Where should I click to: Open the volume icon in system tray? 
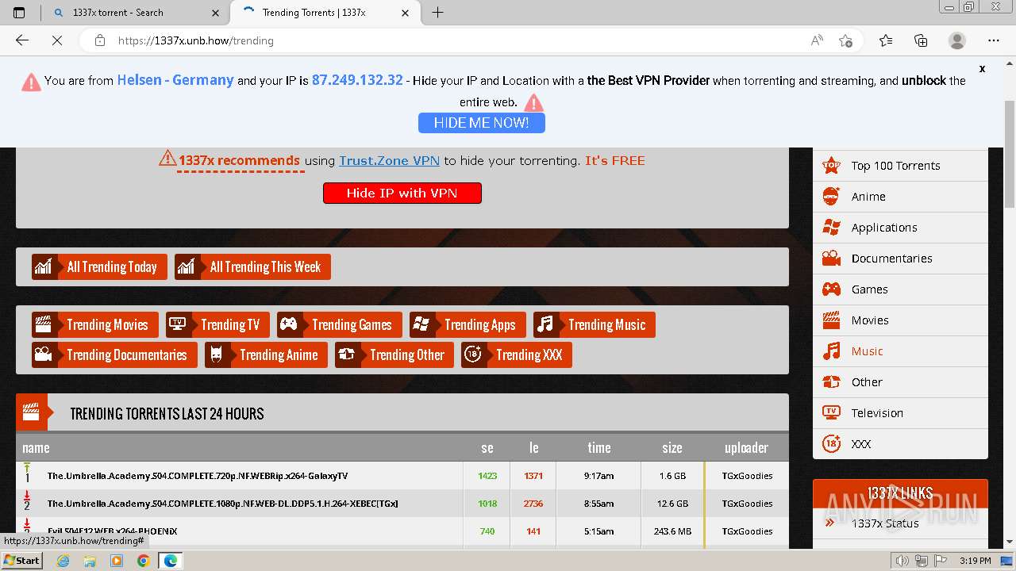point(902,561)
